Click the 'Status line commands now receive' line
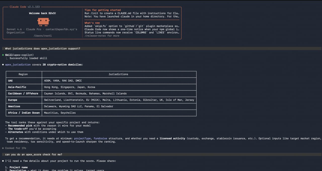 click(132, 32)
